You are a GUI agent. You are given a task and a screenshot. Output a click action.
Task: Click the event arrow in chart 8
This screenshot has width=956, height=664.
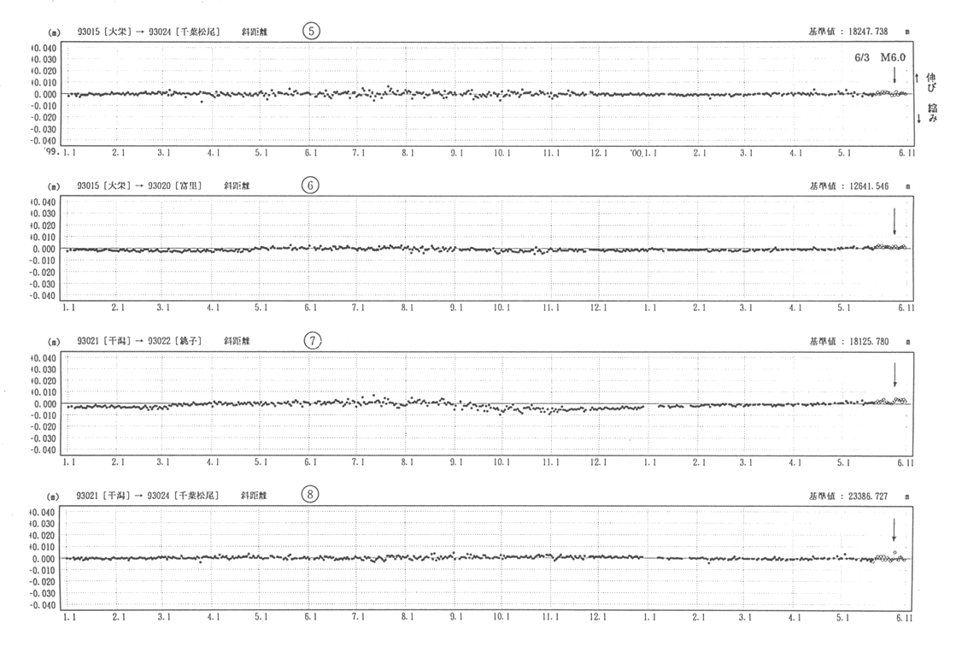894,530
